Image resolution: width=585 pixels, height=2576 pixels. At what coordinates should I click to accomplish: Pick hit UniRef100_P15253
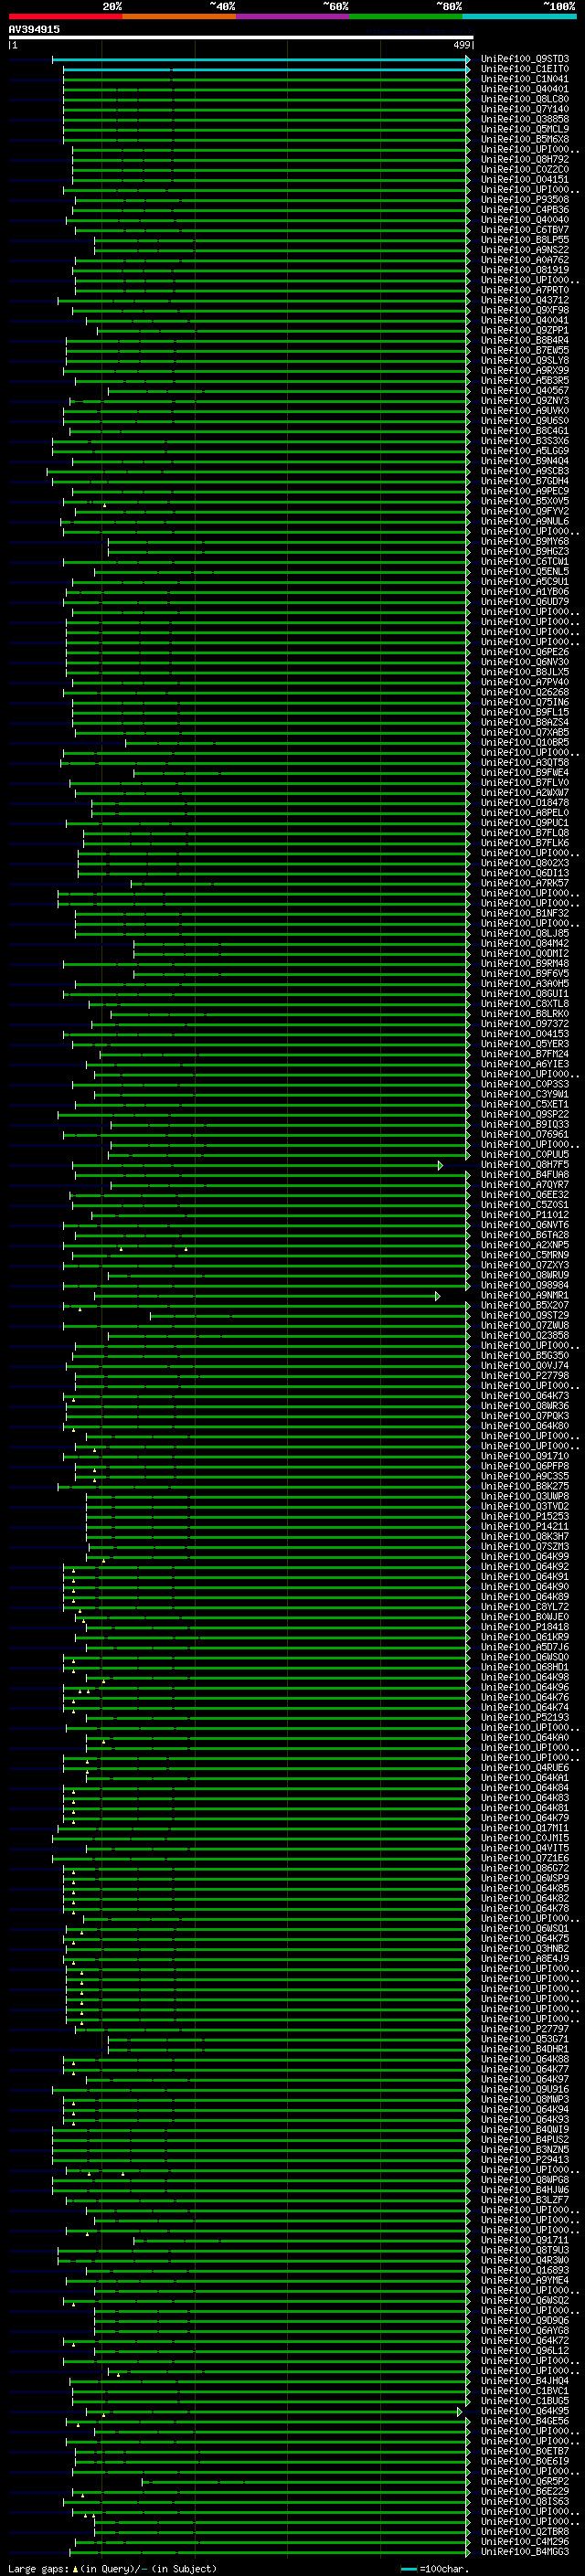tap(524, 1517)
